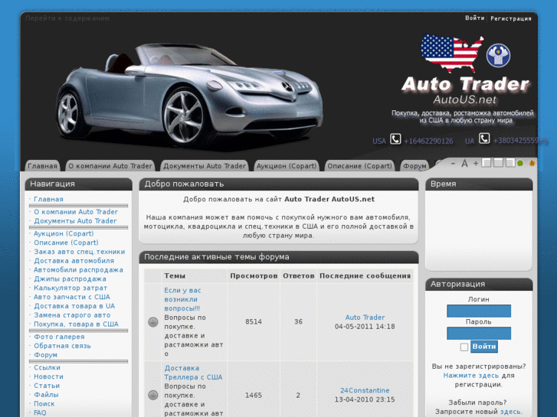The width and height of the screenshot is (557, 417).
Task: Open the Регистрация link in header
Action: point(511,18)
